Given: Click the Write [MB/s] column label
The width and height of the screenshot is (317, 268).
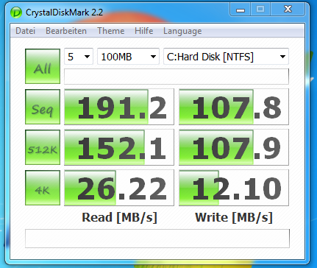Looking at the screenshot, I should tap(234, 218).
